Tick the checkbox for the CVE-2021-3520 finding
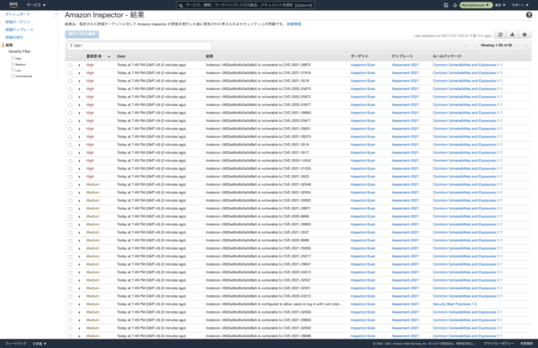Screen dimensions: 538x348 pyautogui.click(x=70, y=177)
